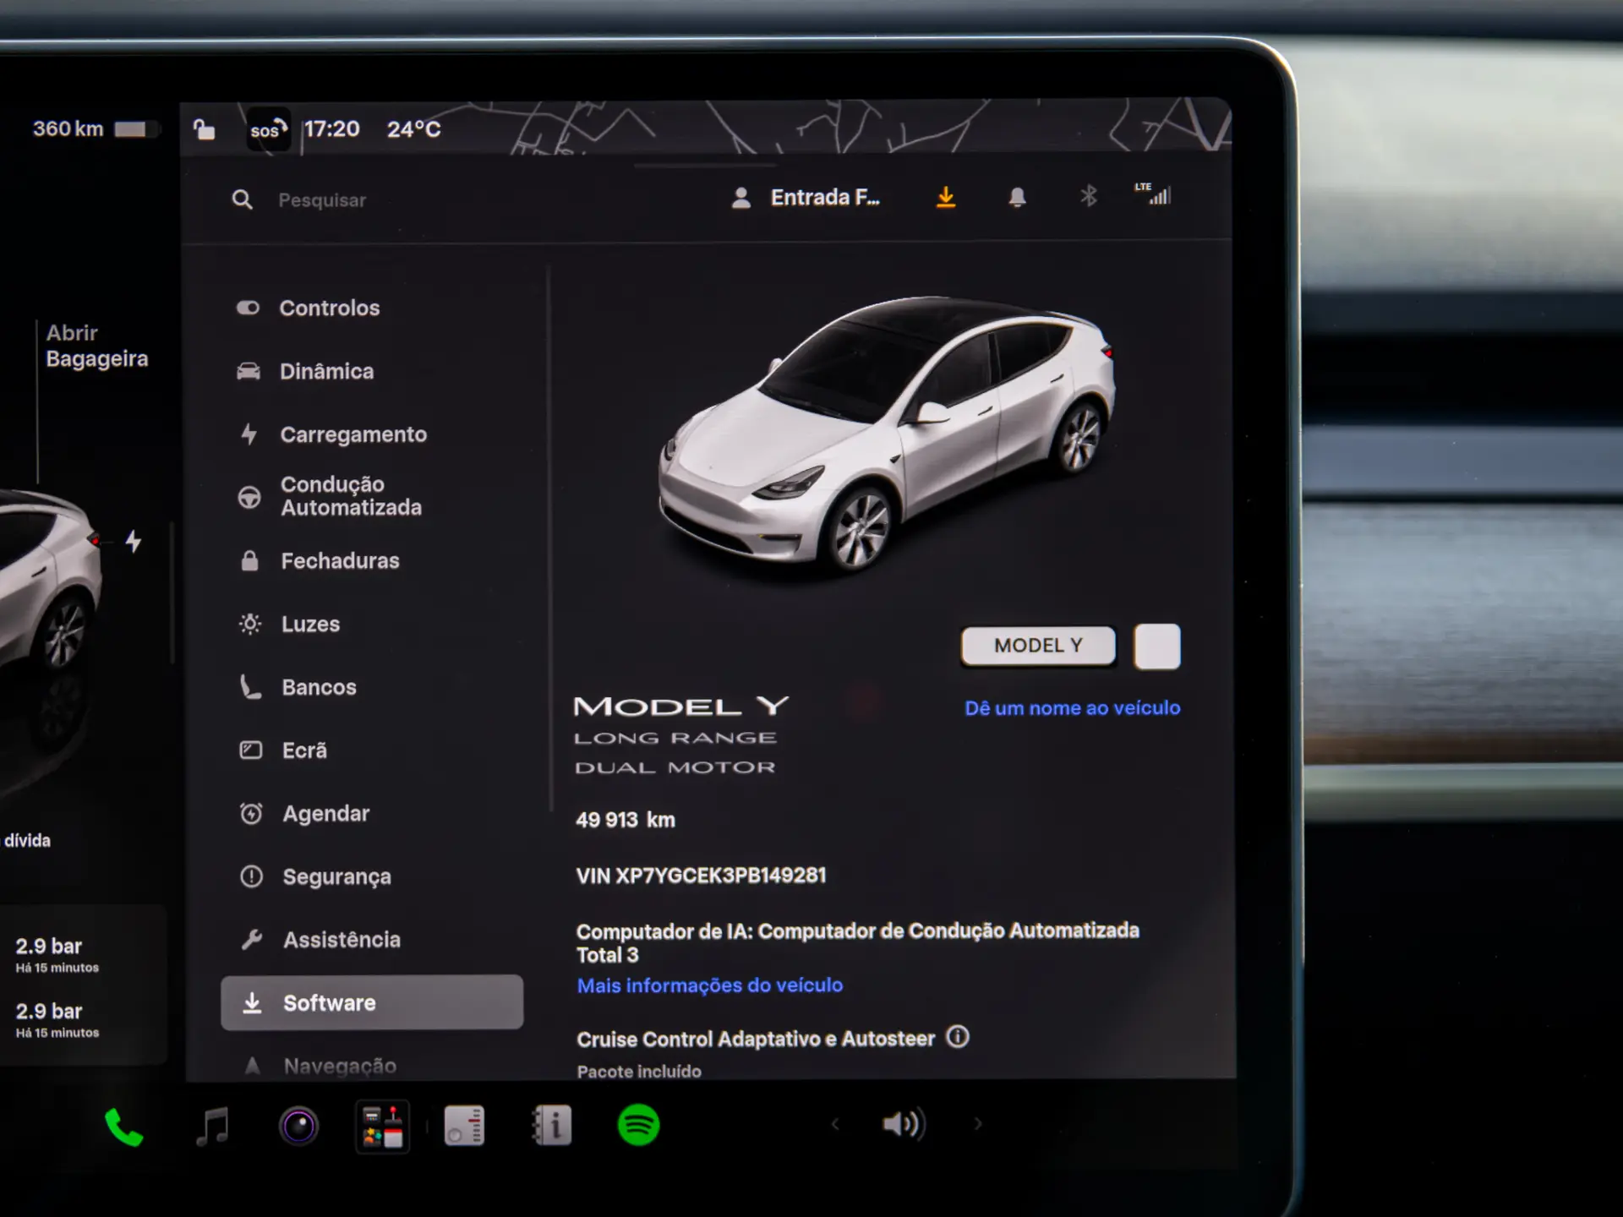1623x1217 pixels.
Task: Open the Agendar menu
Action: [x=304, y=814]
